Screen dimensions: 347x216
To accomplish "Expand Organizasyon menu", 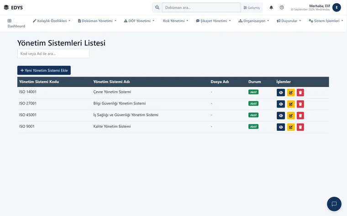I will click(254, 21).
